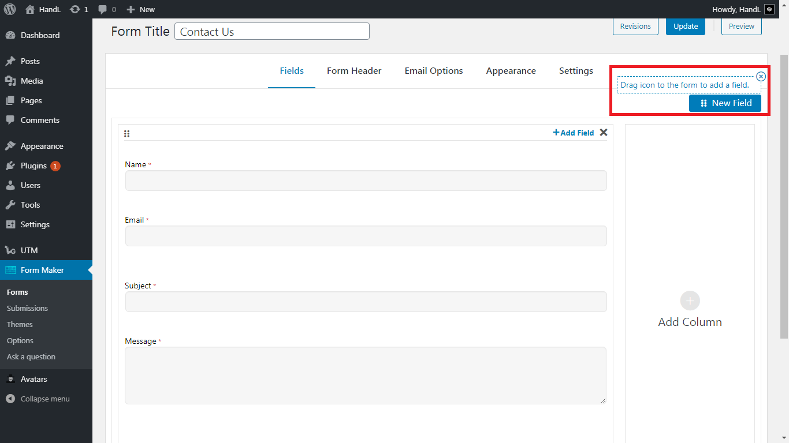Screen dimensions: 789x443
Task: Remove the column with X icon
Action: click(604, 133)
